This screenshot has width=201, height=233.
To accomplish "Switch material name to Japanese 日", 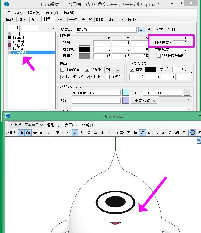I will pos(142,29).
